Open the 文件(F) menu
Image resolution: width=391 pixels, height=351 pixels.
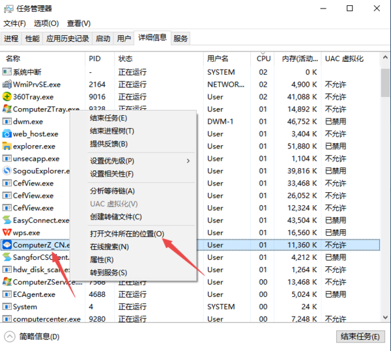click(14, 23)
